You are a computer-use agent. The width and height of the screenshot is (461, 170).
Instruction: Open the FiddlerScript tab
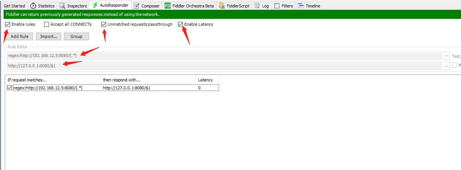coord(234,6)
